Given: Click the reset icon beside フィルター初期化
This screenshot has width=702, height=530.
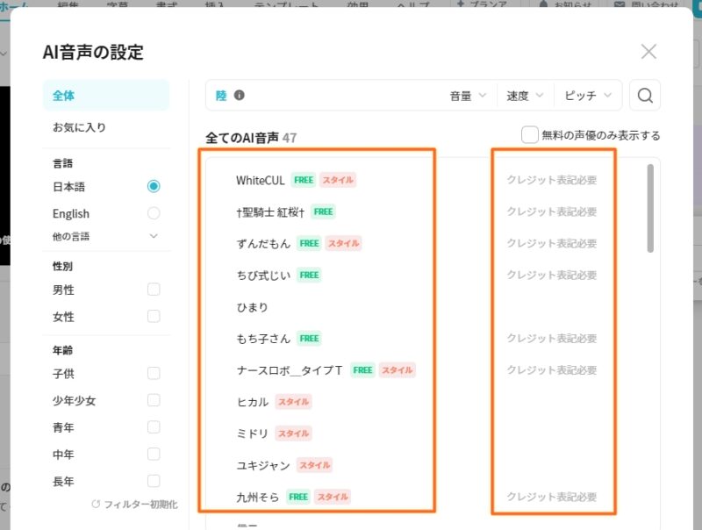Looking at the screenshot, I should (x=96, y=504).
